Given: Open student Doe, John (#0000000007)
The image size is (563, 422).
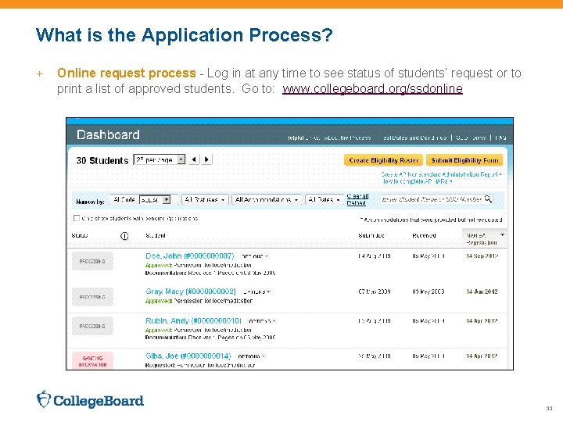Looking at the screenshot, I should tap(189, 256).
